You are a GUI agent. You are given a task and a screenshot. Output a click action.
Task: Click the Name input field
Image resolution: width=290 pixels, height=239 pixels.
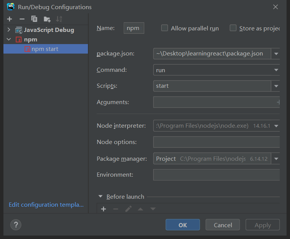pyautogui.click(x=134, y=28)
